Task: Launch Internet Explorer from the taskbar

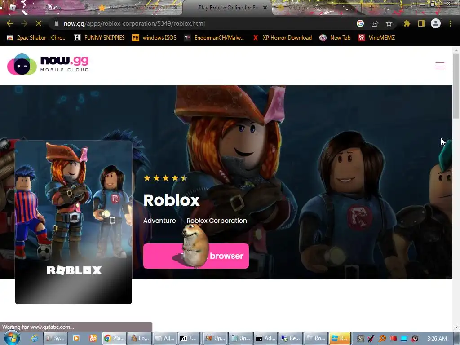Action: point(34,338)
